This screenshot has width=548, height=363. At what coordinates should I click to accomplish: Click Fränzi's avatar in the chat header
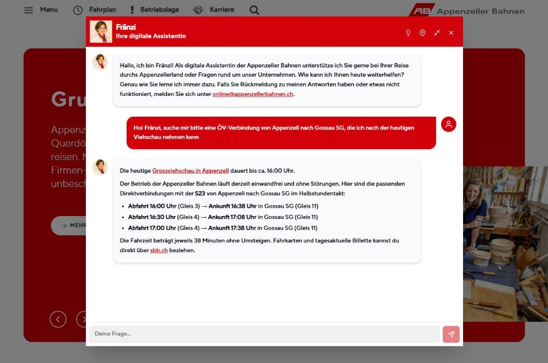point(101,31)
